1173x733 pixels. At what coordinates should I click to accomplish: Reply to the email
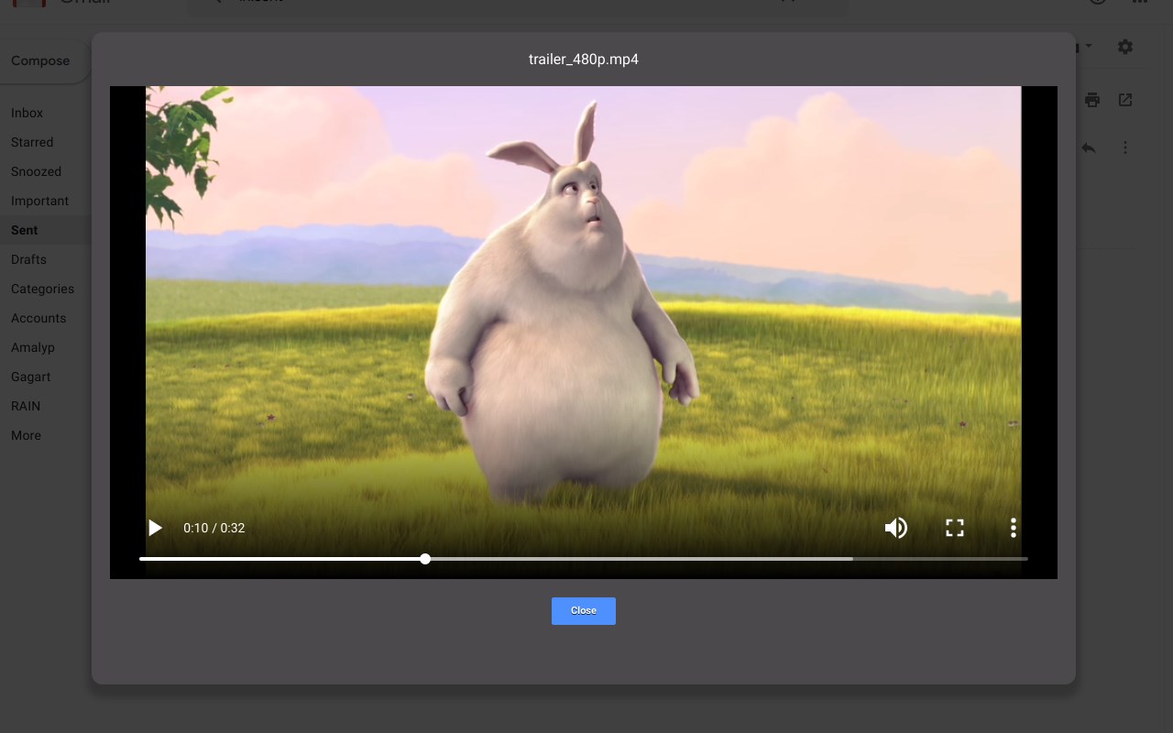pyautogui.click(x=1089, y=148)
